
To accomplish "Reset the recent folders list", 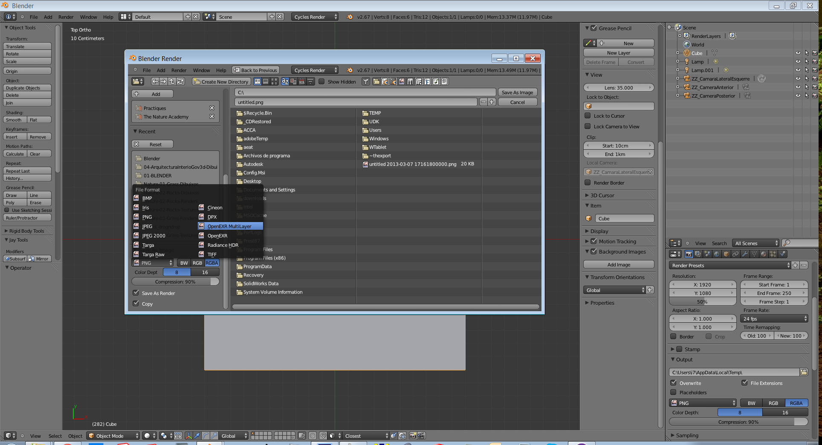I will tap(152, 144).
